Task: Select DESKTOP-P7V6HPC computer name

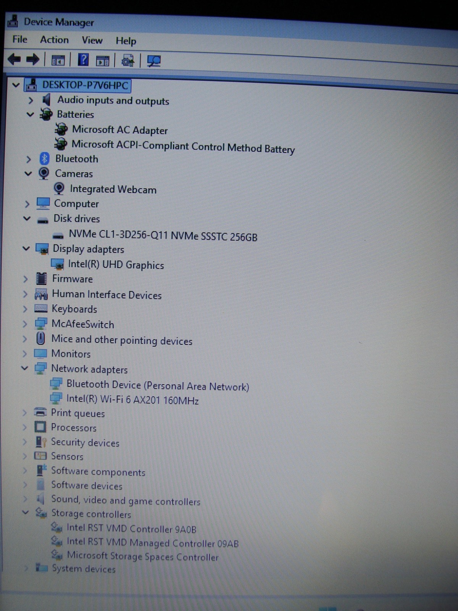Action: [x=85, y=85]
